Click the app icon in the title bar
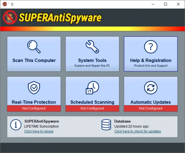Viewport: 185px width, 153px height. coord(5,4)
